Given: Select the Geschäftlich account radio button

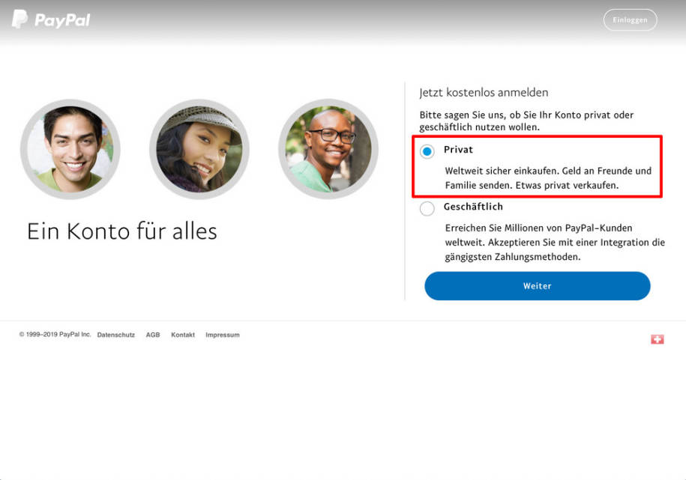Looking at the screenshot, I should tap(427, 208).
